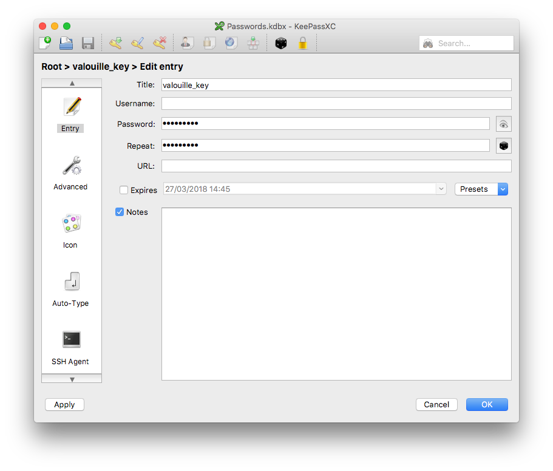Click the Copy password clipboard icon
This screenshot has height=471, width=553.
[x=209, y=43]
